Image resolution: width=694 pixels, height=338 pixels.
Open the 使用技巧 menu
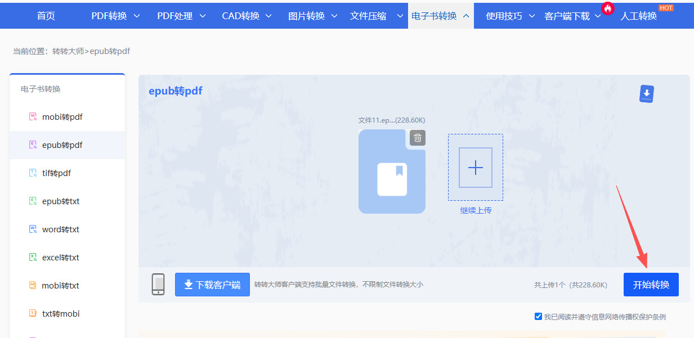(x=504, y=16)
